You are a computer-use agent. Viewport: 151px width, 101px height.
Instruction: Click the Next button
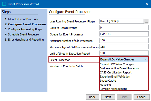coord(108,97)
